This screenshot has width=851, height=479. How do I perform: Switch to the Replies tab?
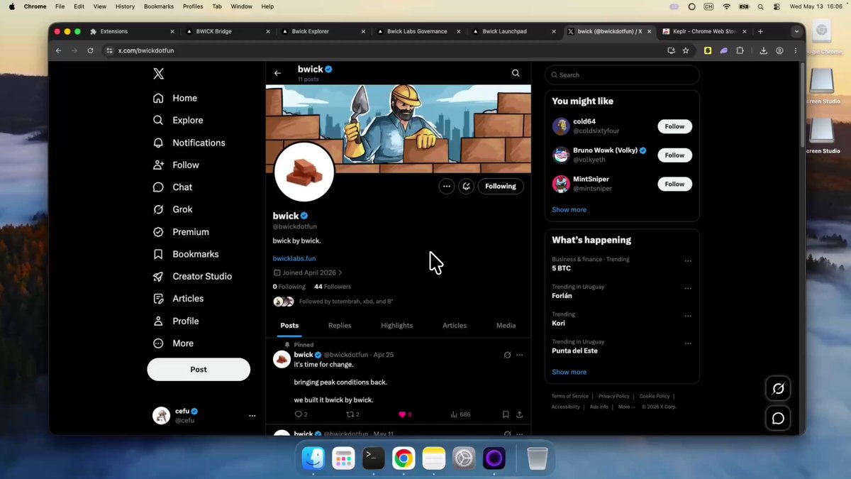340,325
